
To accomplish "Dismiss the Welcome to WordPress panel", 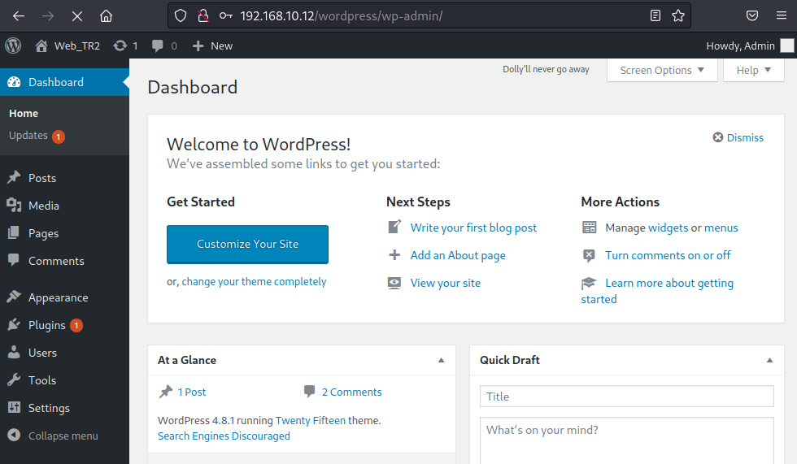I will click(x=738, y=137).
